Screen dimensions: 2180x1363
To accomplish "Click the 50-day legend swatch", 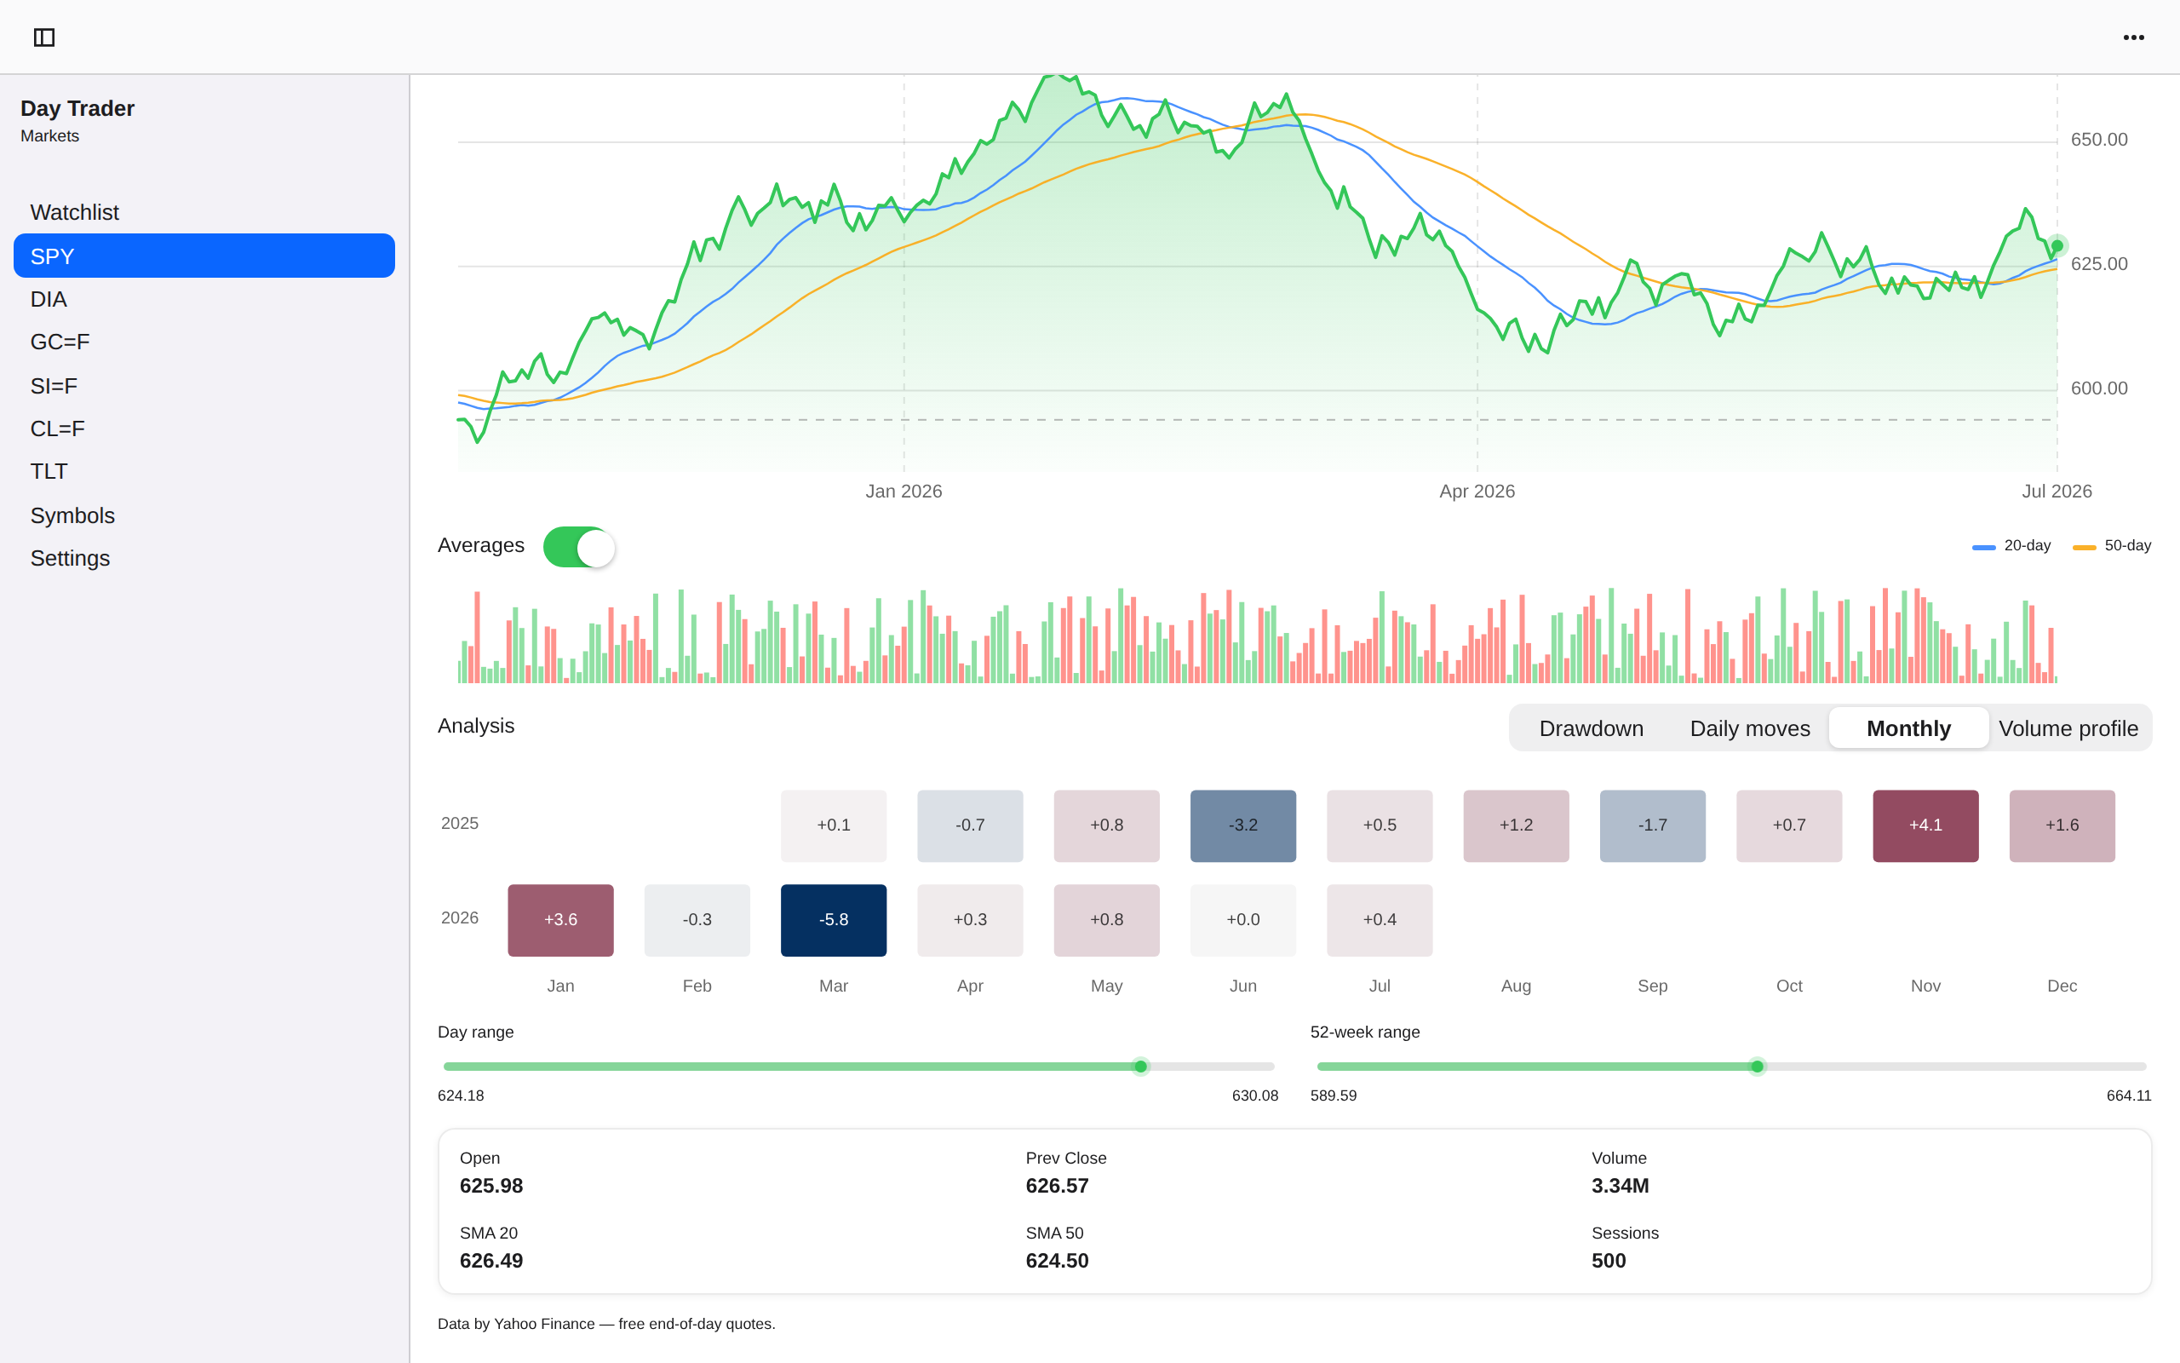I will (x=2084, y=547).
